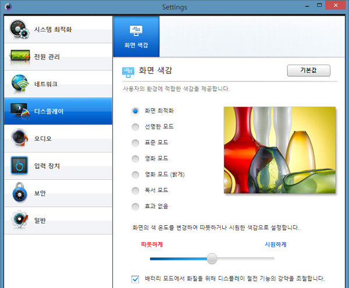Screen dimensions: 349x288
Task: Open 시스템 최적화 category
Action: tap(58, 29)
